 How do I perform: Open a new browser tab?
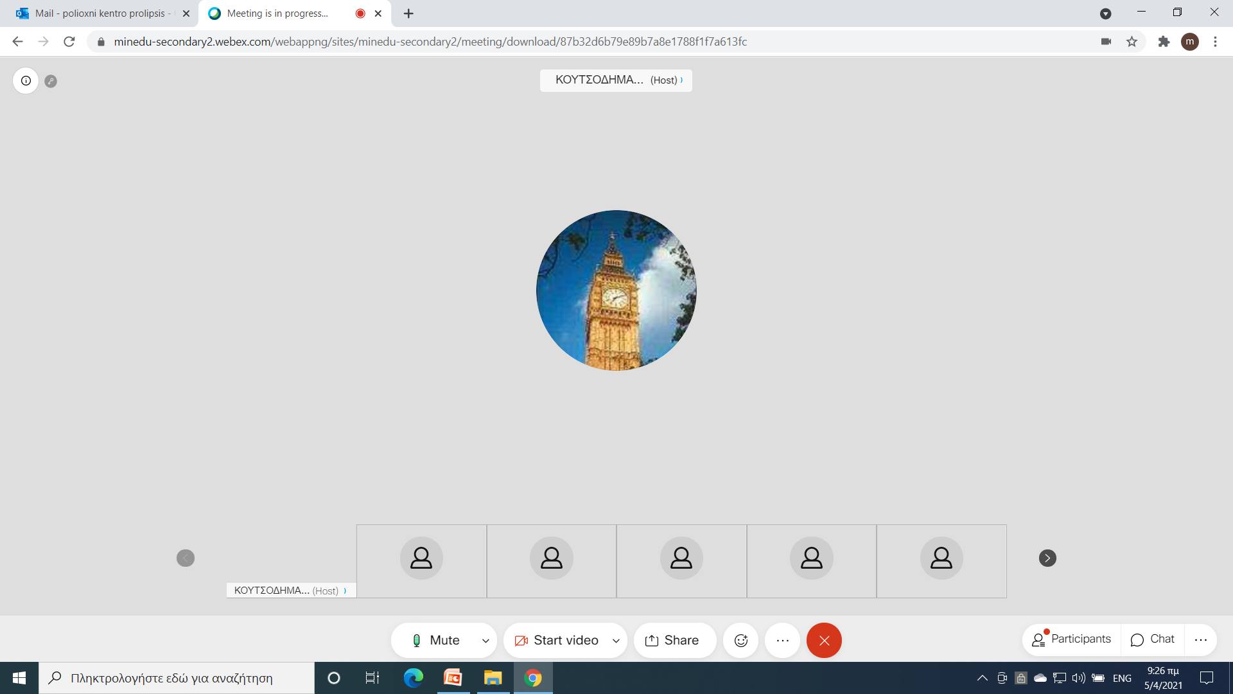pos(408,13)
